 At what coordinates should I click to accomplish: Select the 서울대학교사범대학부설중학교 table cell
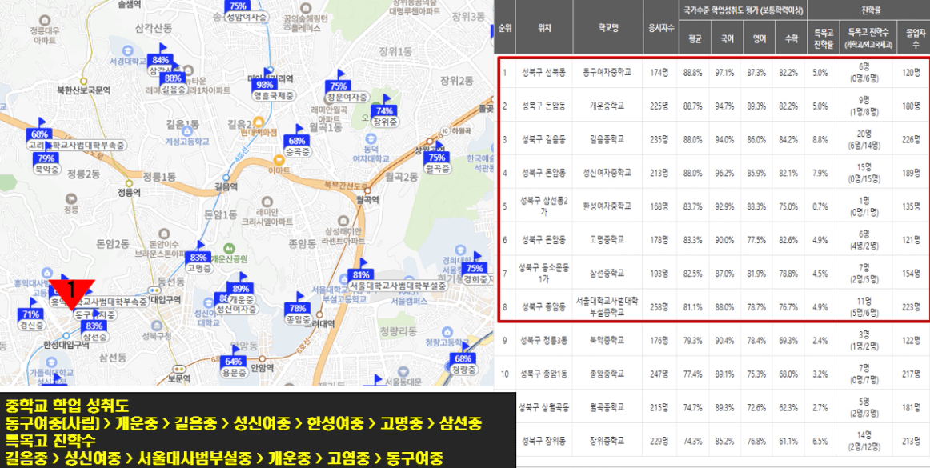point(608,306)
